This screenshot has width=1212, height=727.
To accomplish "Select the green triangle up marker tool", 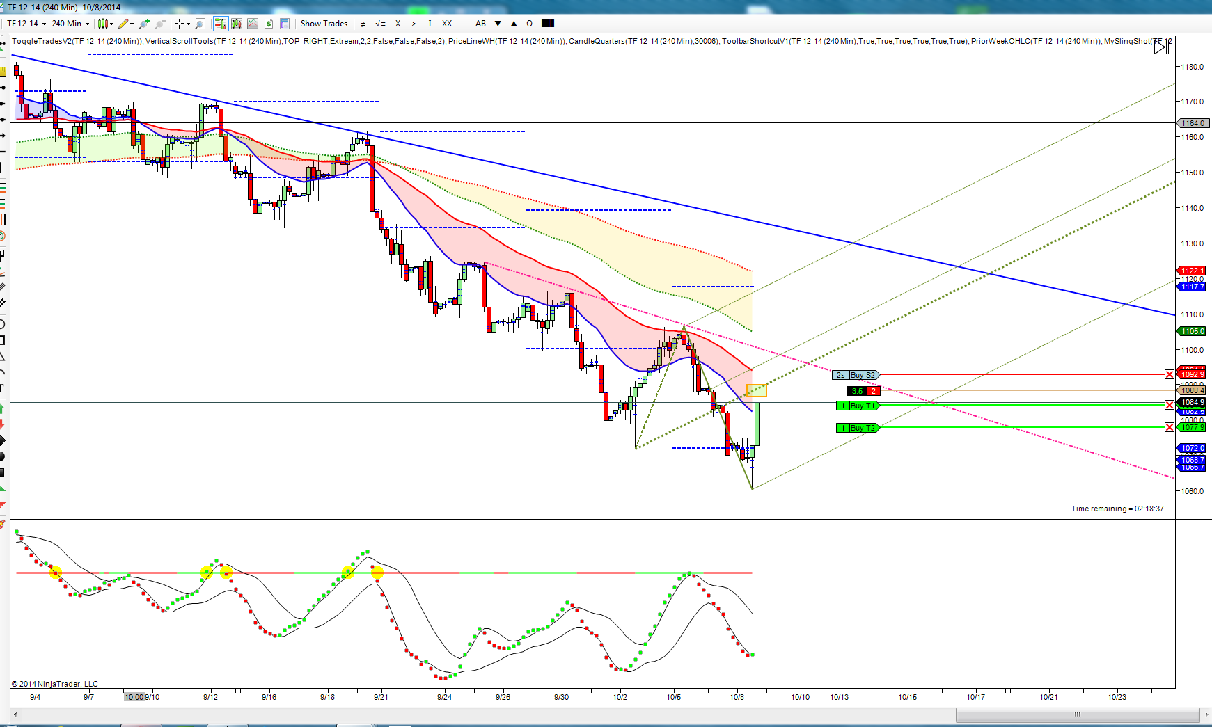I will pyautogui.click(x=2, y=489).
